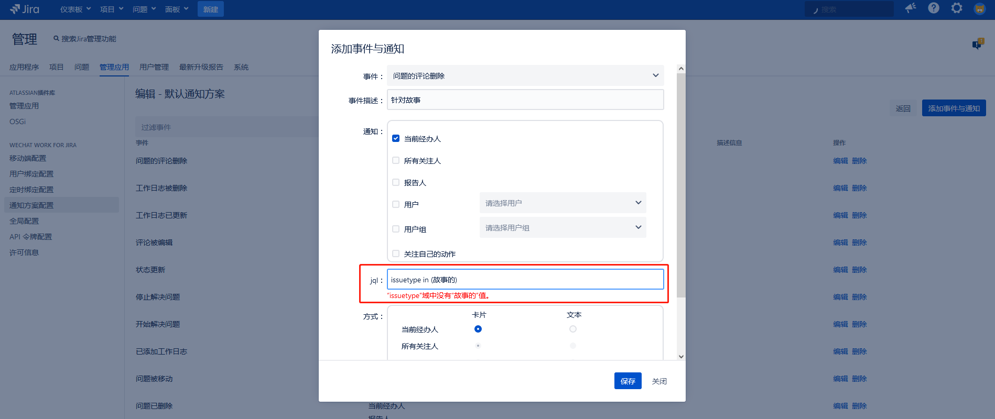Image resolution: width=995 pixels, height=419 pixels.
Task: Switch to the 用户管理 tab
Action: tap(154, 67)
